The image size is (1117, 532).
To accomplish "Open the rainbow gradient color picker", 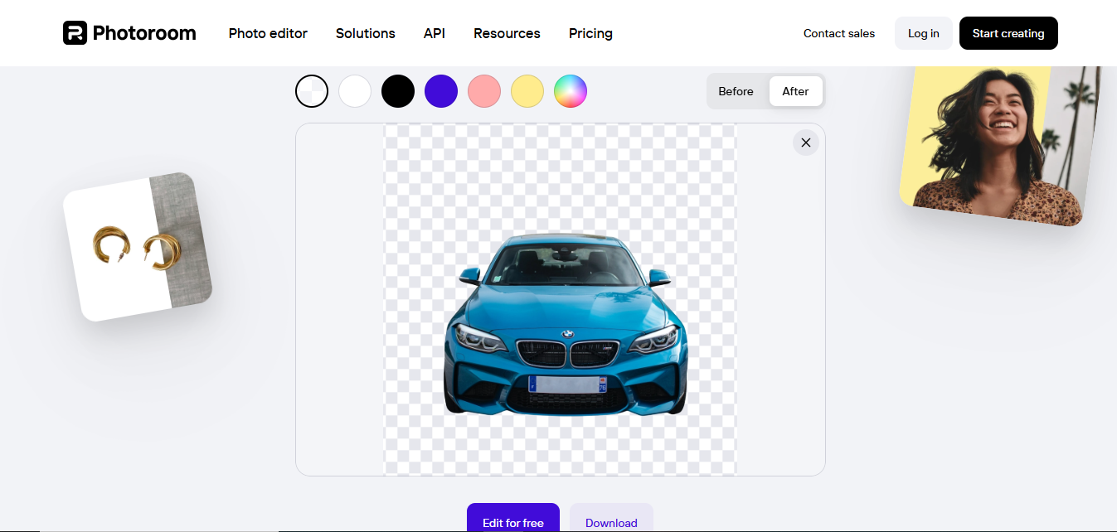I will click(571, 91).
